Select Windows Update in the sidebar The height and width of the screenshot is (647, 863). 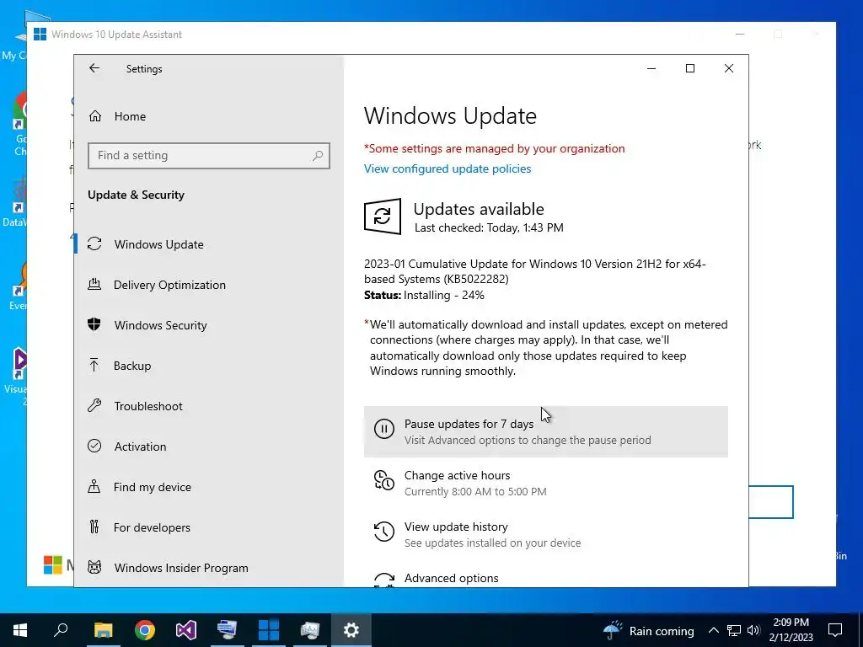click(209, 244)
